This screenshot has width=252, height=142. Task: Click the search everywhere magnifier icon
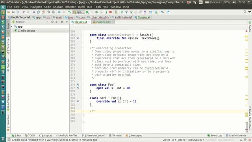[x=245, y=12]
